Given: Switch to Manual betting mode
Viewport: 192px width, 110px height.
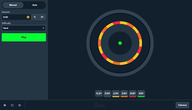Looking at the screenshot, I should (13, 5).
